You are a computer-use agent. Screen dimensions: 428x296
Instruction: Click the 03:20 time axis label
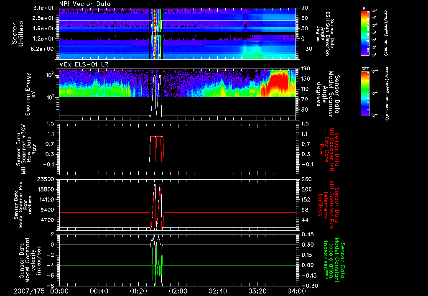257,291
